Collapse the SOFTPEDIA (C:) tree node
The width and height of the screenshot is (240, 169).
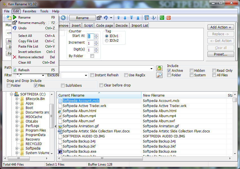point(12,94)
